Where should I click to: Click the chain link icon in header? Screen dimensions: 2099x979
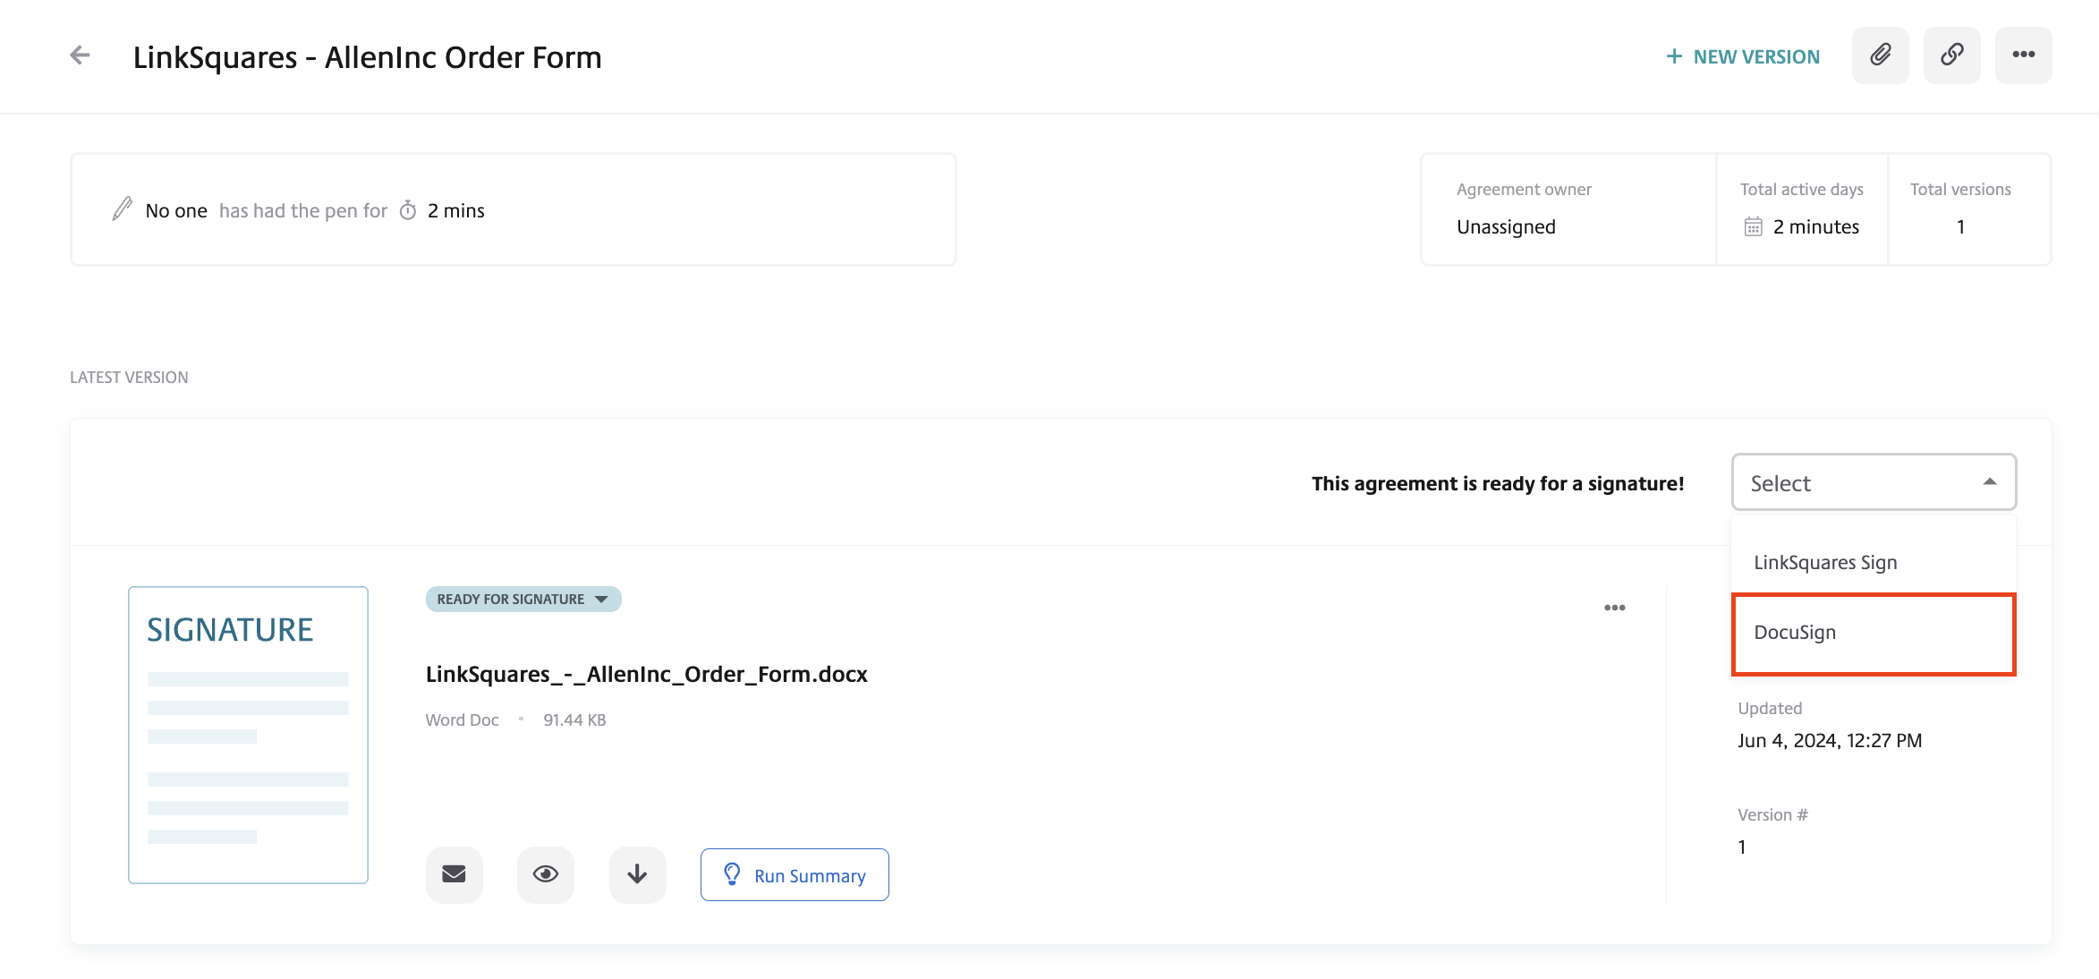pos(1951,55)
